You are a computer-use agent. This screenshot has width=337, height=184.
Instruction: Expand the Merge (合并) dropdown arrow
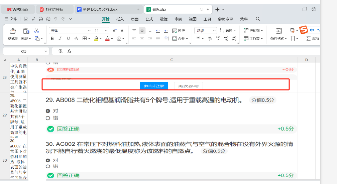187,39
